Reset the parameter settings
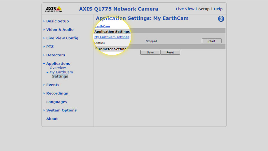The width and height of the screenshot is (268, 151). coord(170,52)
